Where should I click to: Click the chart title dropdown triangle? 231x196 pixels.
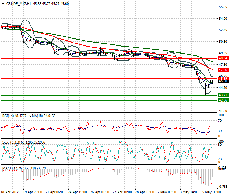[x=3, y=4]
